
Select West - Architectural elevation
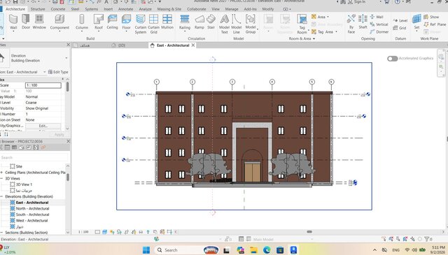click(31, 221)
